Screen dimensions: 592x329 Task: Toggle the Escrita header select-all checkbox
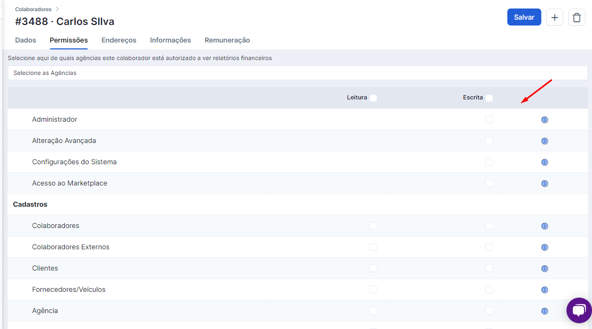489,98
